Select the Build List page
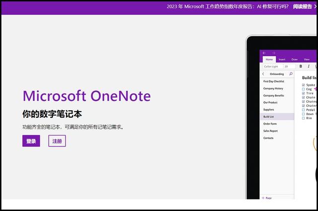This screenshot has width=318, height=211. (277, 117)
